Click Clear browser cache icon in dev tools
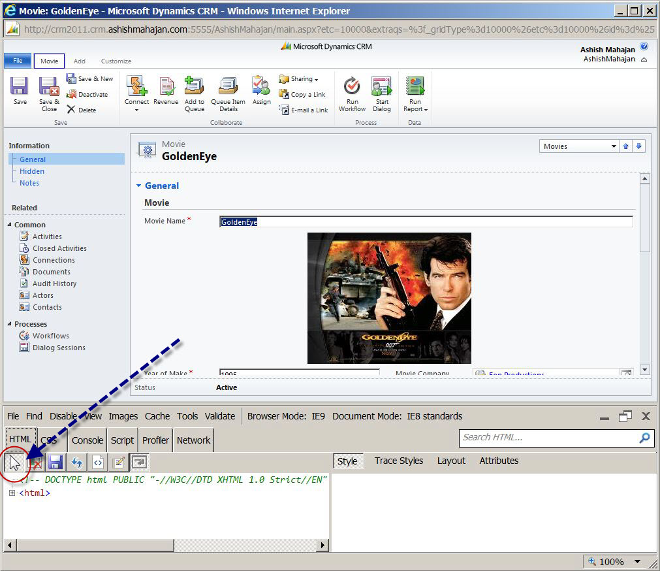The image size is (660, 571). click(x=35, y=463)
